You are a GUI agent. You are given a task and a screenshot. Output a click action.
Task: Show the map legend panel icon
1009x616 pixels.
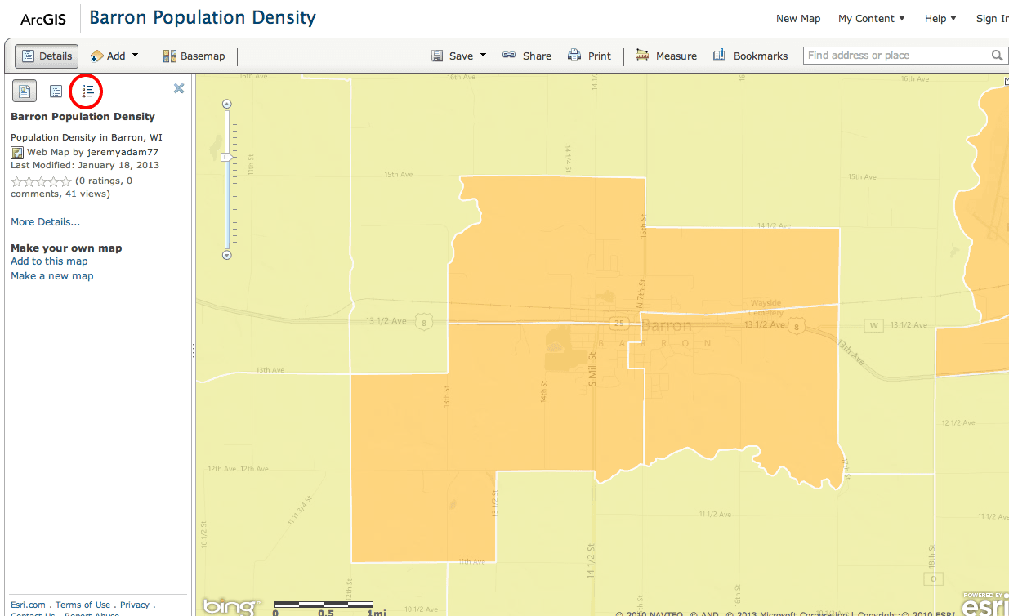coord(87,91)
